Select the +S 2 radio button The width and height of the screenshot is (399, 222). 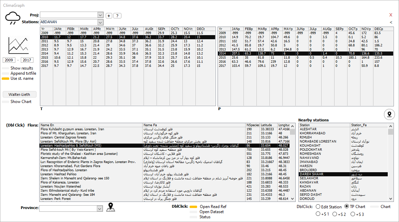coord(335,214)
